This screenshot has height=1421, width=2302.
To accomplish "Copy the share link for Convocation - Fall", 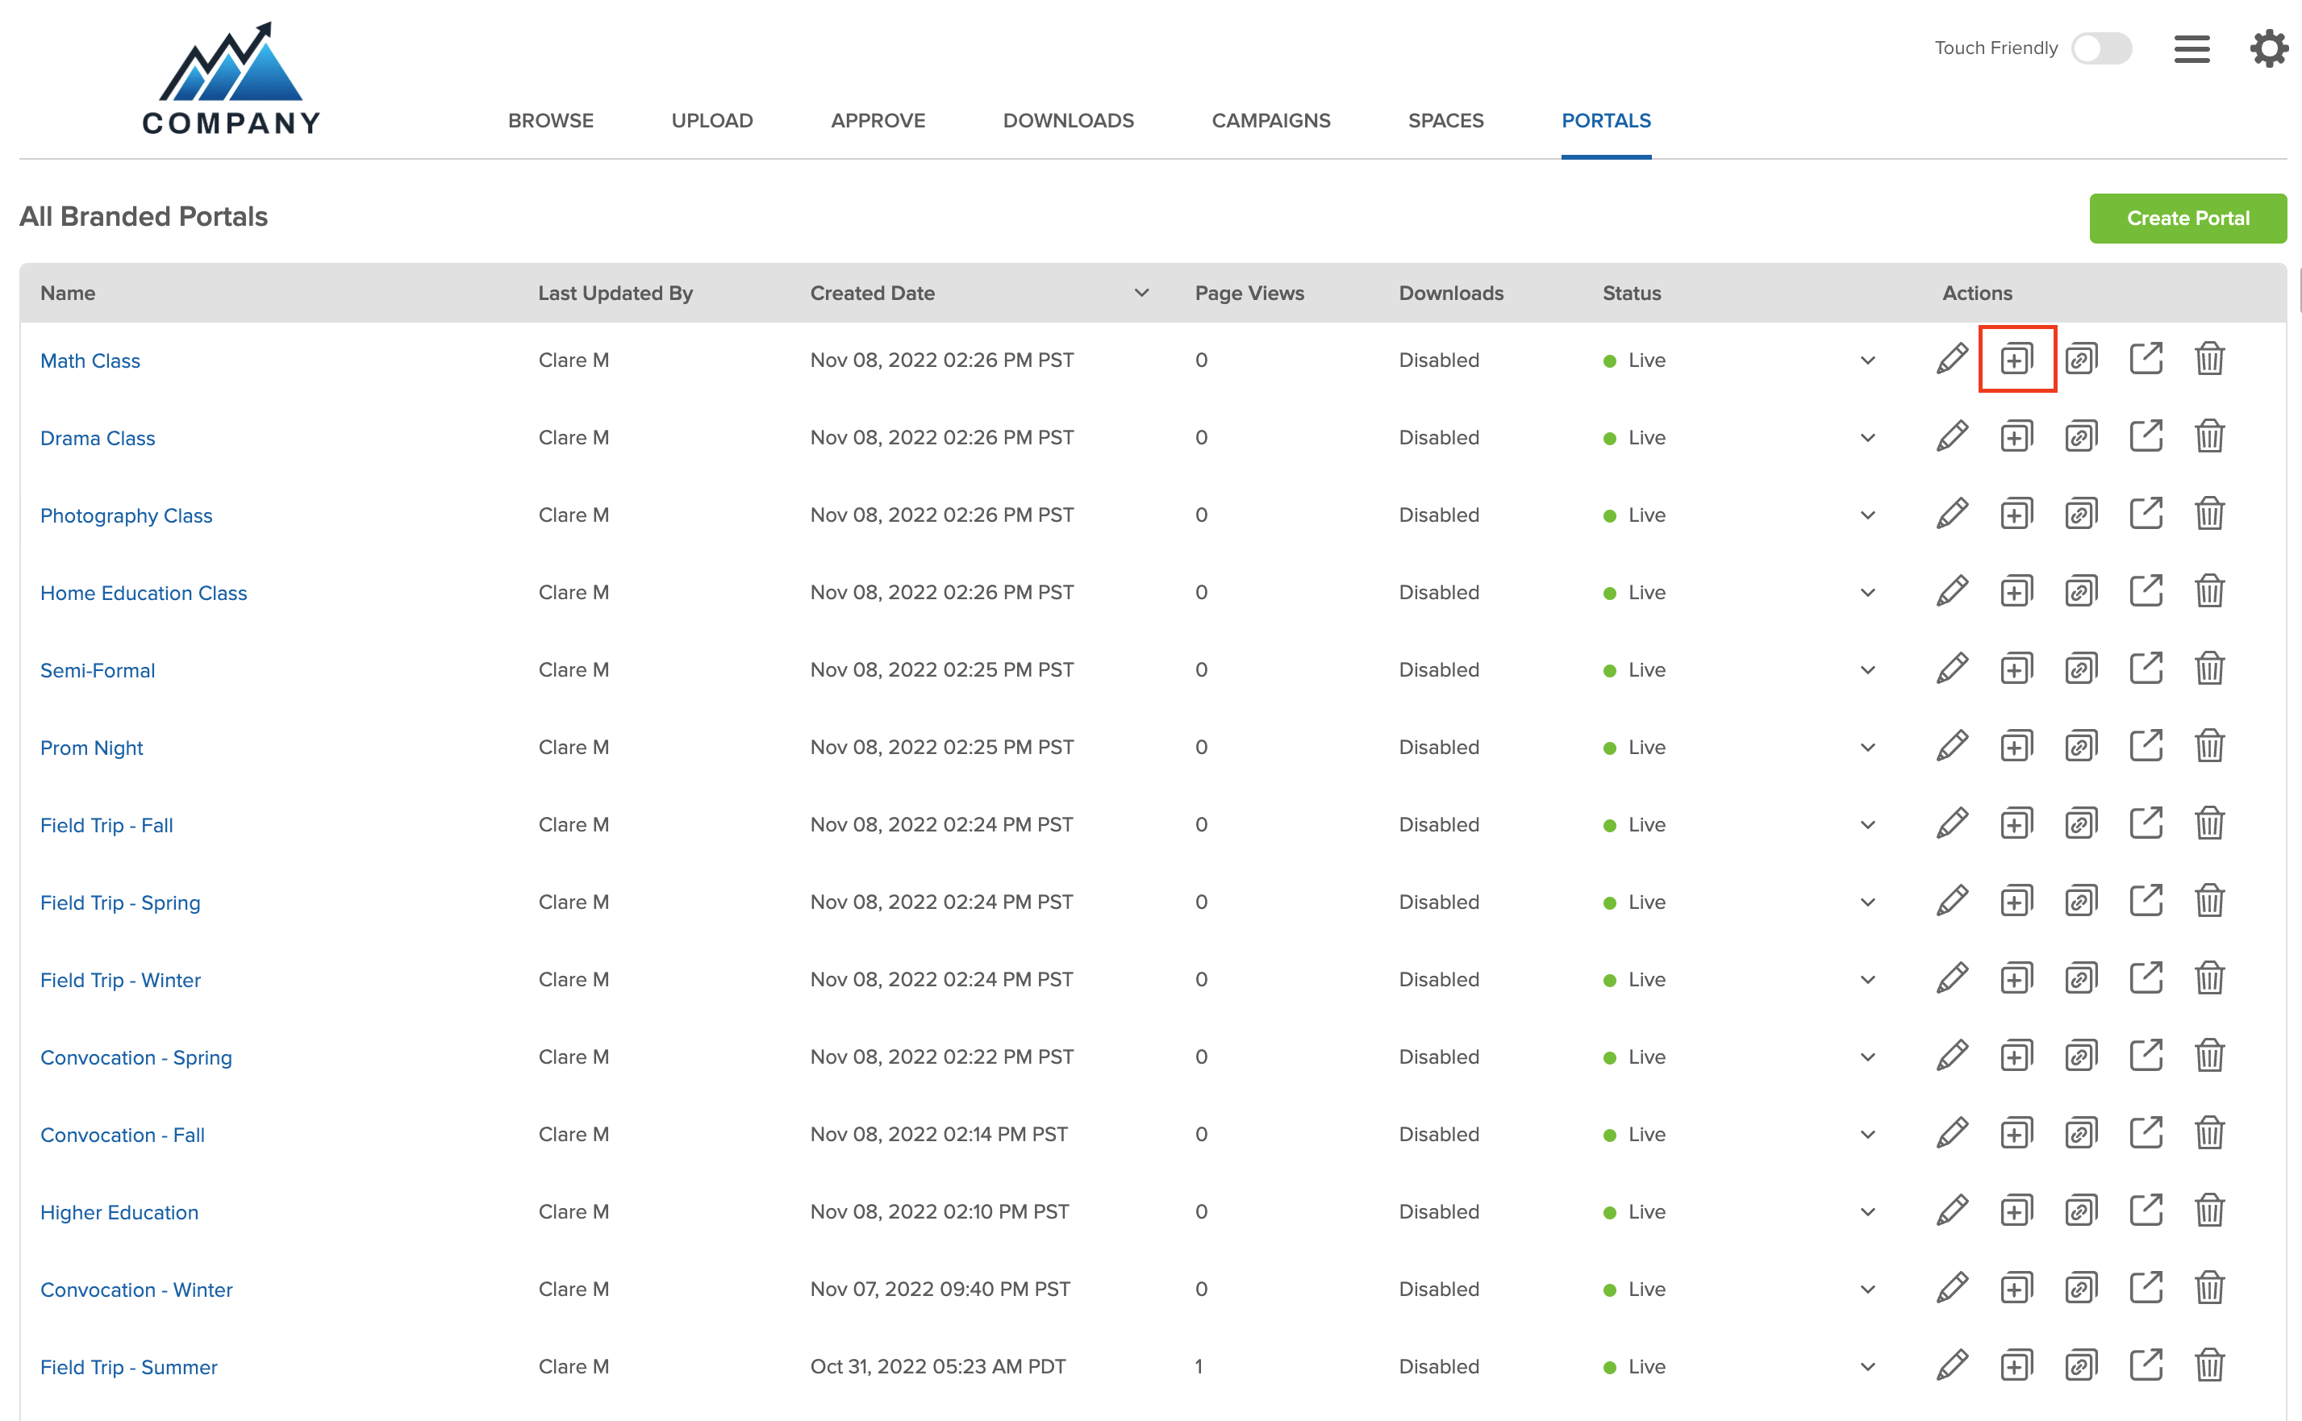I will [x=2080, y=1133].
